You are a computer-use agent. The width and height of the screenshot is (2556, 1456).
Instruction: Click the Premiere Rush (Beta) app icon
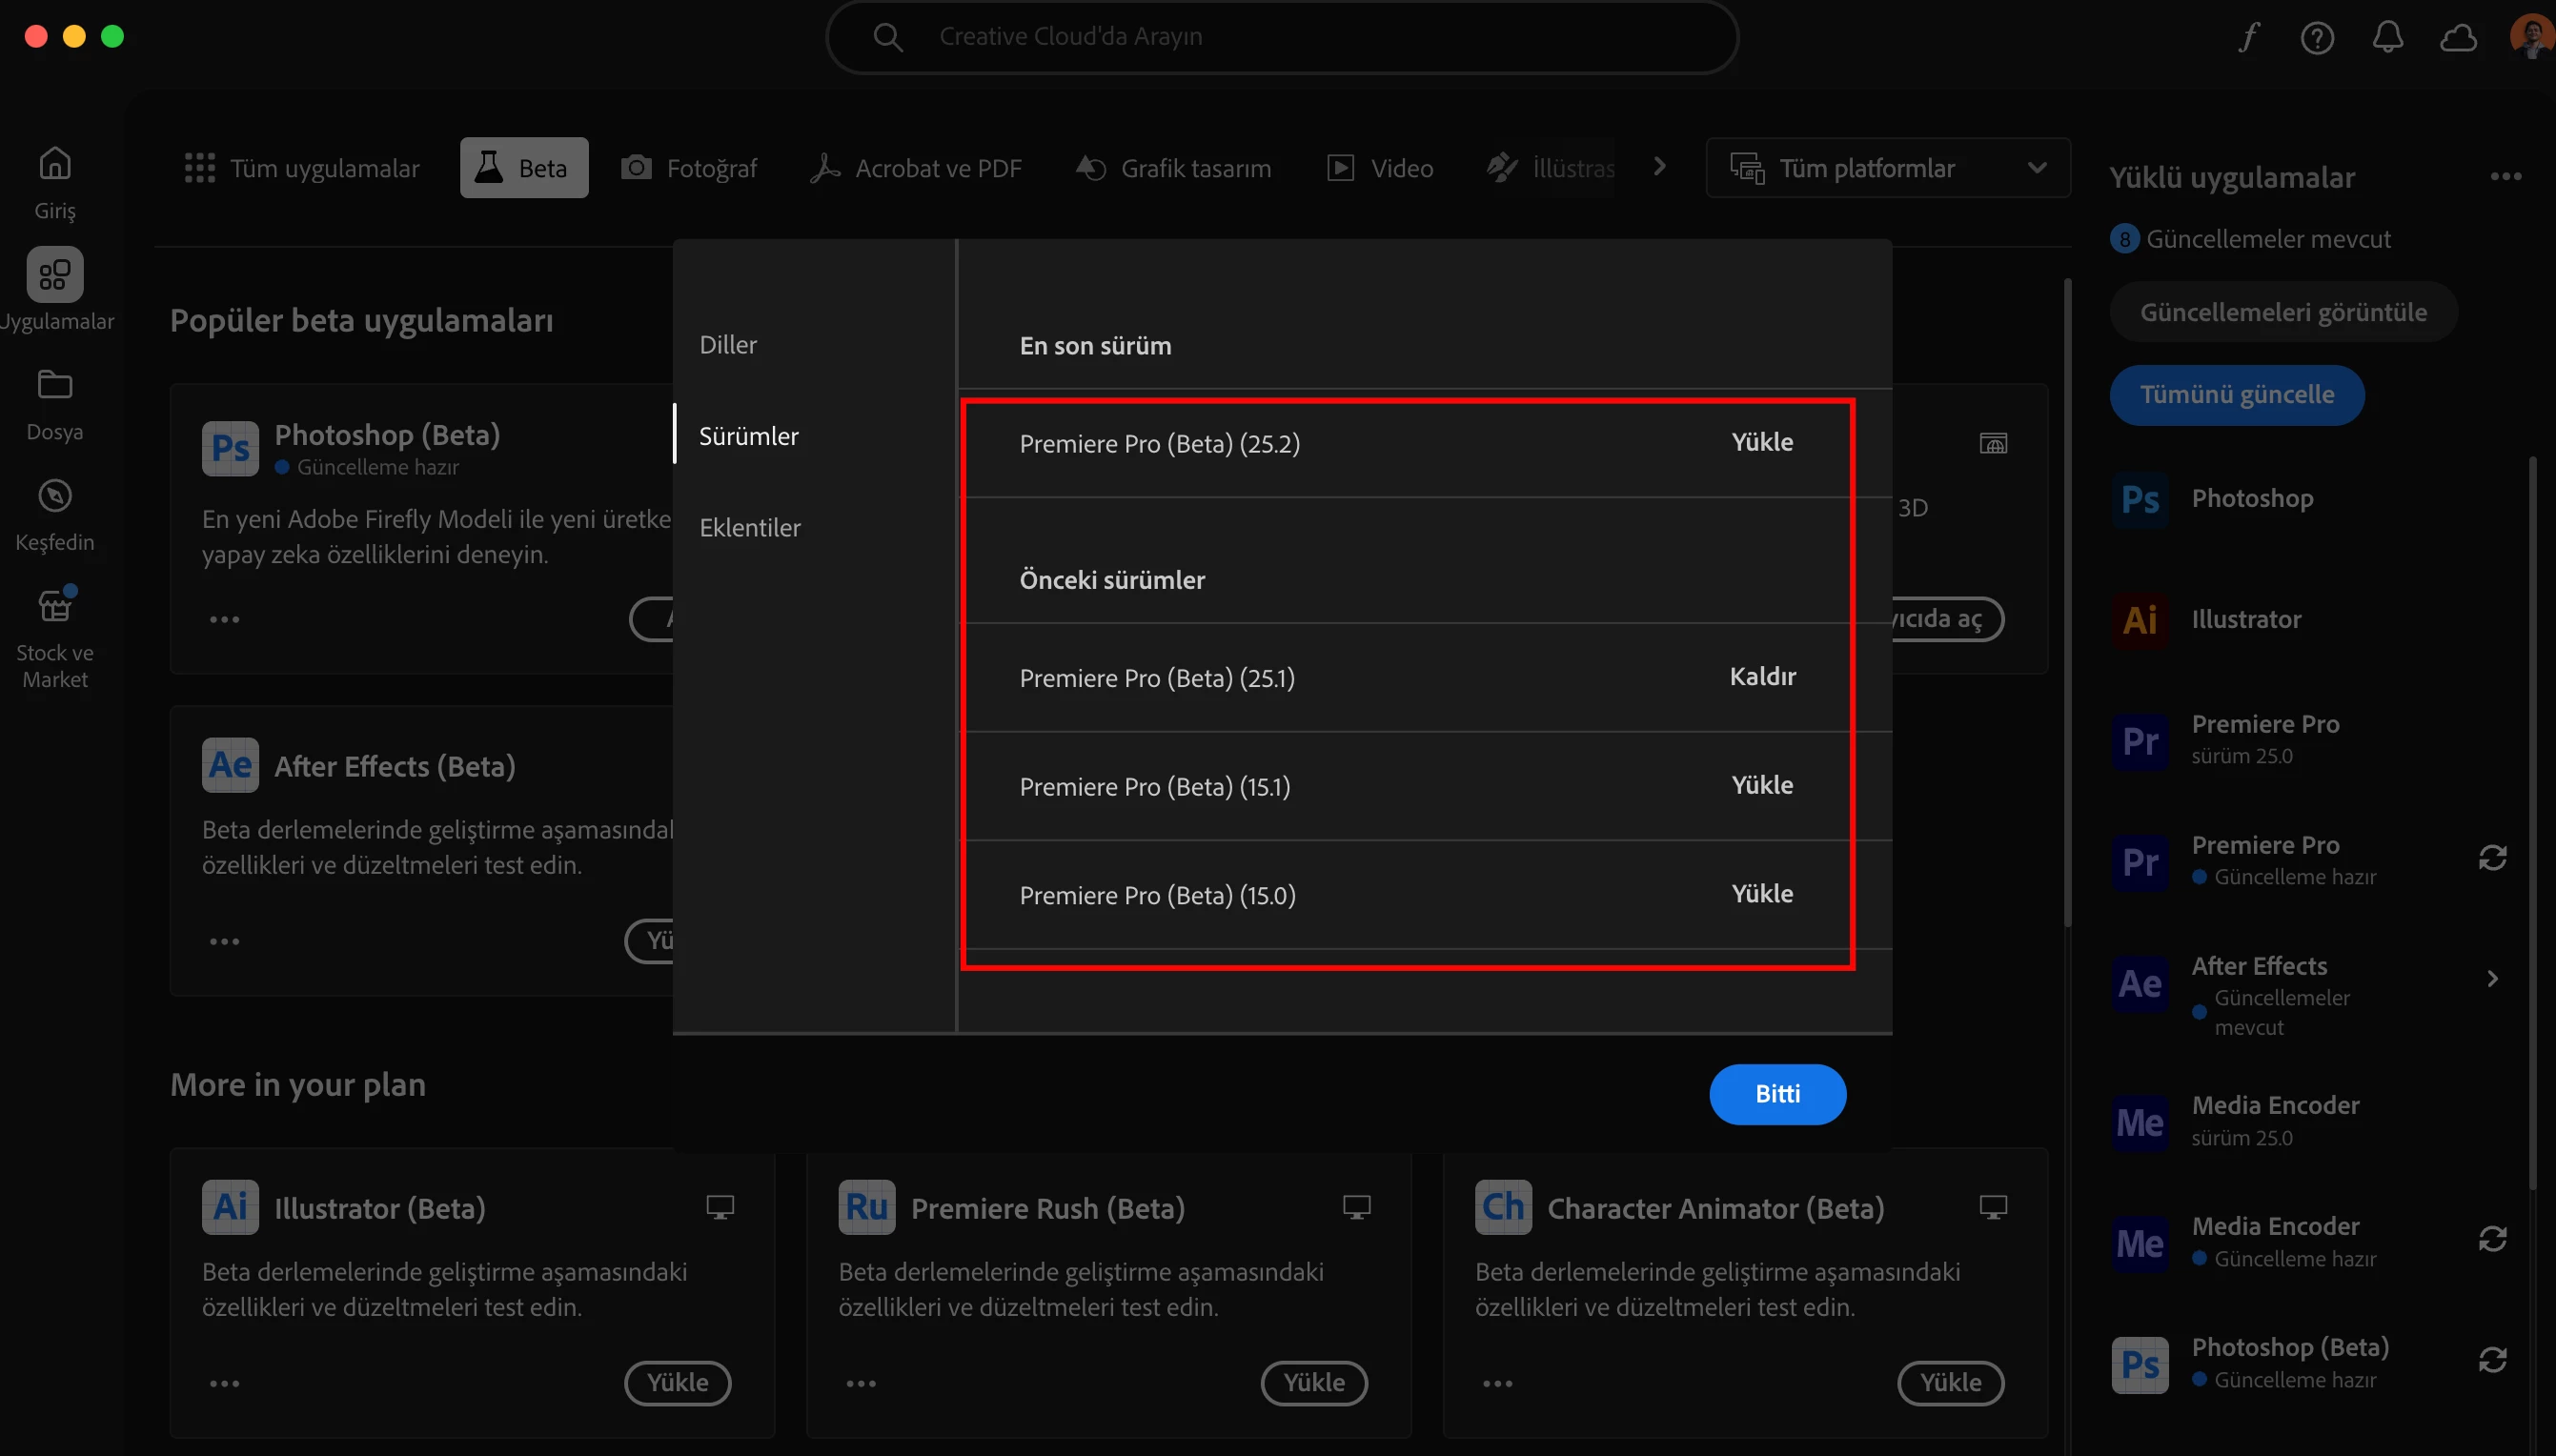867,1207
